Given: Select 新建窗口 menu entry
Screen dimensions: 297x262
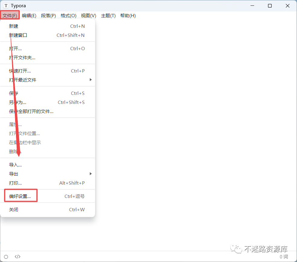Looking at the screenshot, I should 47,35.
